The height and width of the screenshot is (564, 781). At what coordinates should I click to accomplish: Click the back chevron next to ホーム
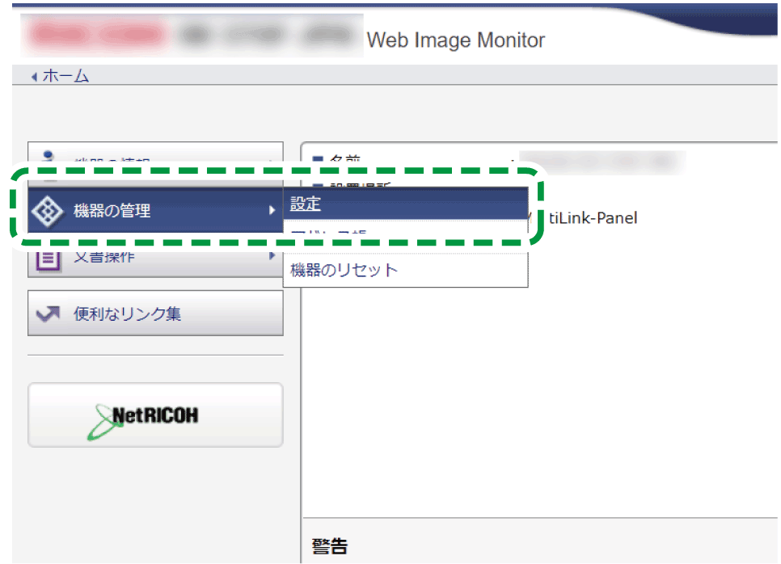click(33, 75)
